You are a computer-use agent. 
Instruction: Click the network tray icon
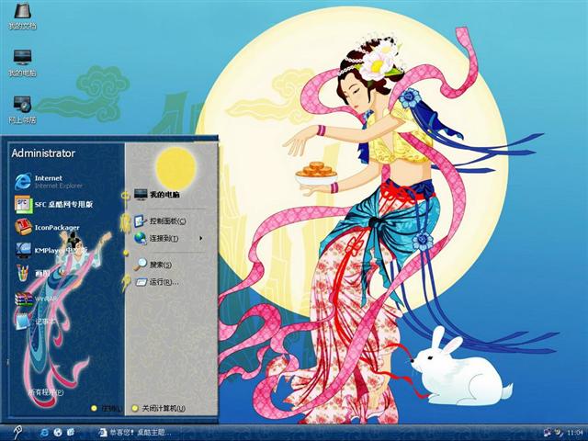tap(548, 433)
